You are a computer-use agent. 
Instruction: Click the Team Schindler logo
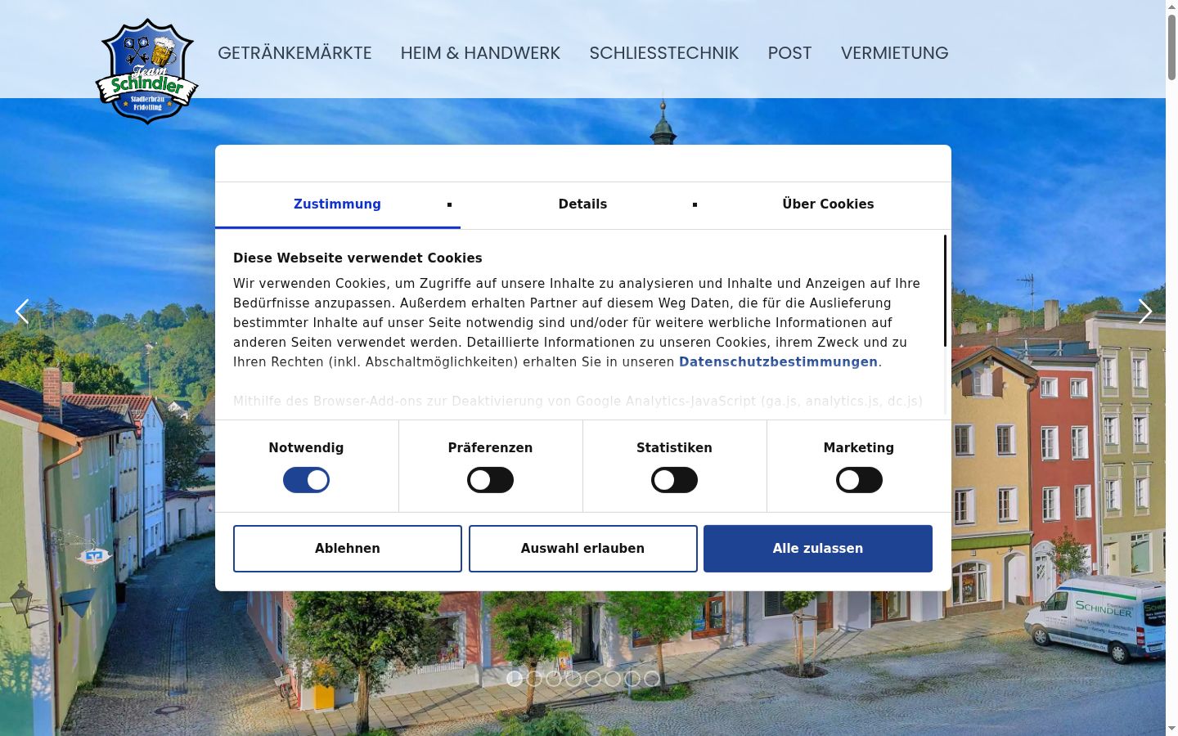(147, 72)
